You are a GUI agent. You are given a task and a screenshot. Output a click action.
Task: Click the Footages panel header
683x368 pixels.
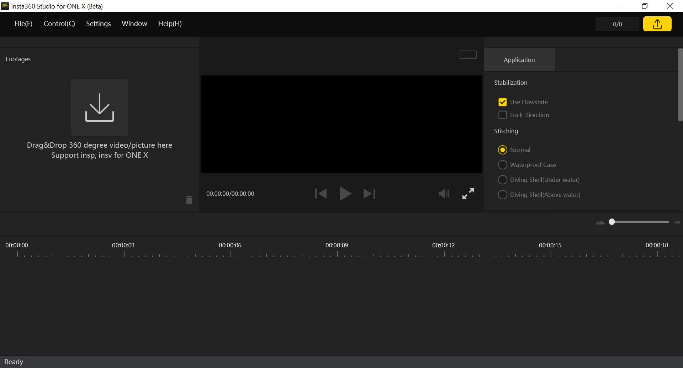[x=18, y=59]
